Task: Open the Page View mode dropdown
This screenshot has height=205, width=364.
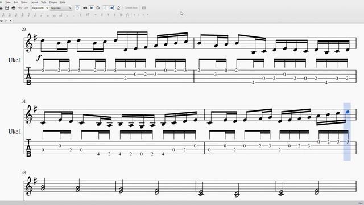Action: point(61,8)
